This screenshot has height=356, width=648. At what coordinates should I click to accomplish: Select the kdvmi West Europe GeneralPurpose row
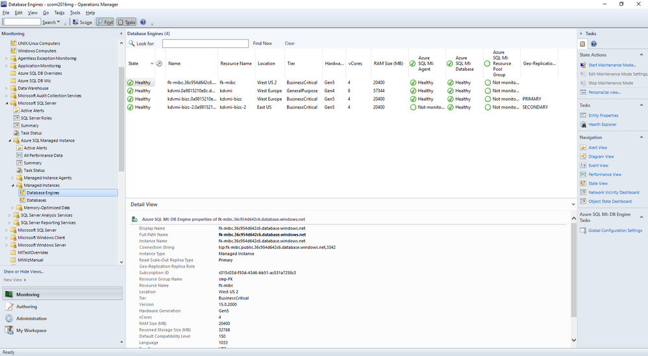pyautogui.click(x=342, y=90)
